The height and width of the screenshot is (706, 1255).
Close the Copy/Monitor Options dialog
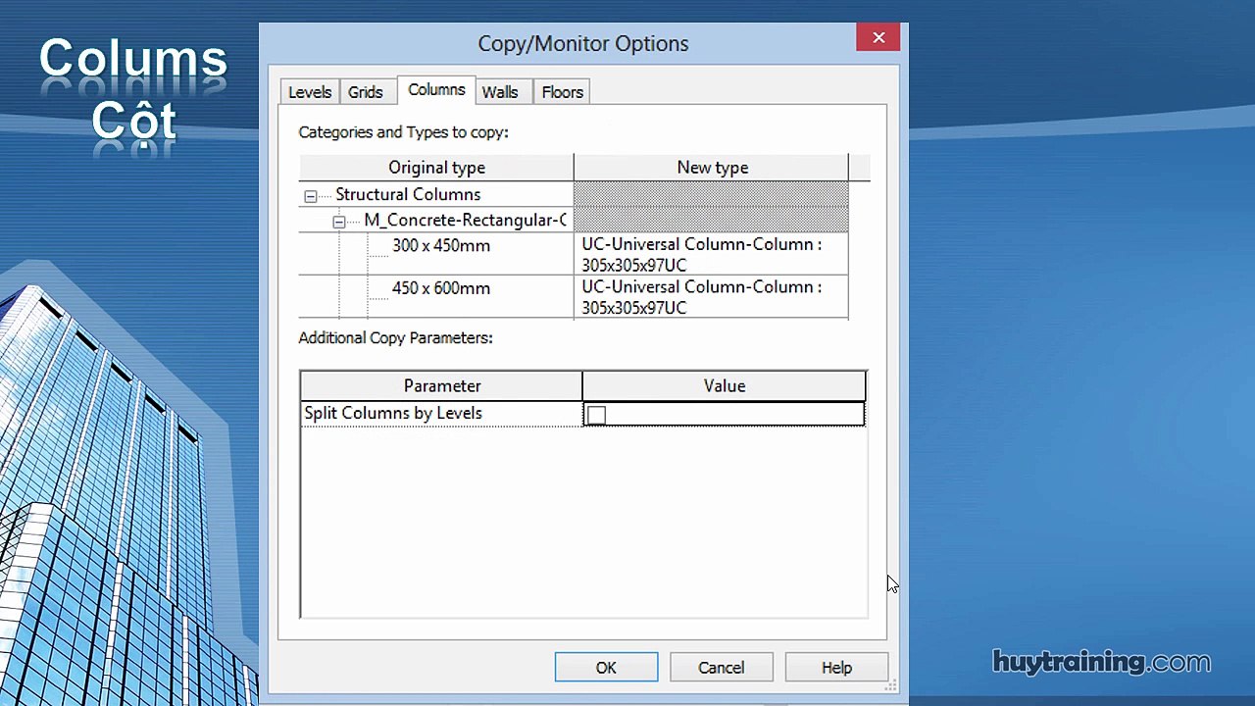pos(878,38)
